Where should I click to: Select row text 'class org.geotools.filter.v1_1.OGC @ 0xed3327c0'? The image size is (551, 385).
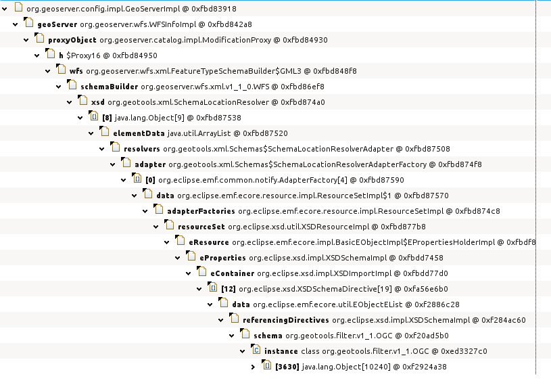click(394, 351)
